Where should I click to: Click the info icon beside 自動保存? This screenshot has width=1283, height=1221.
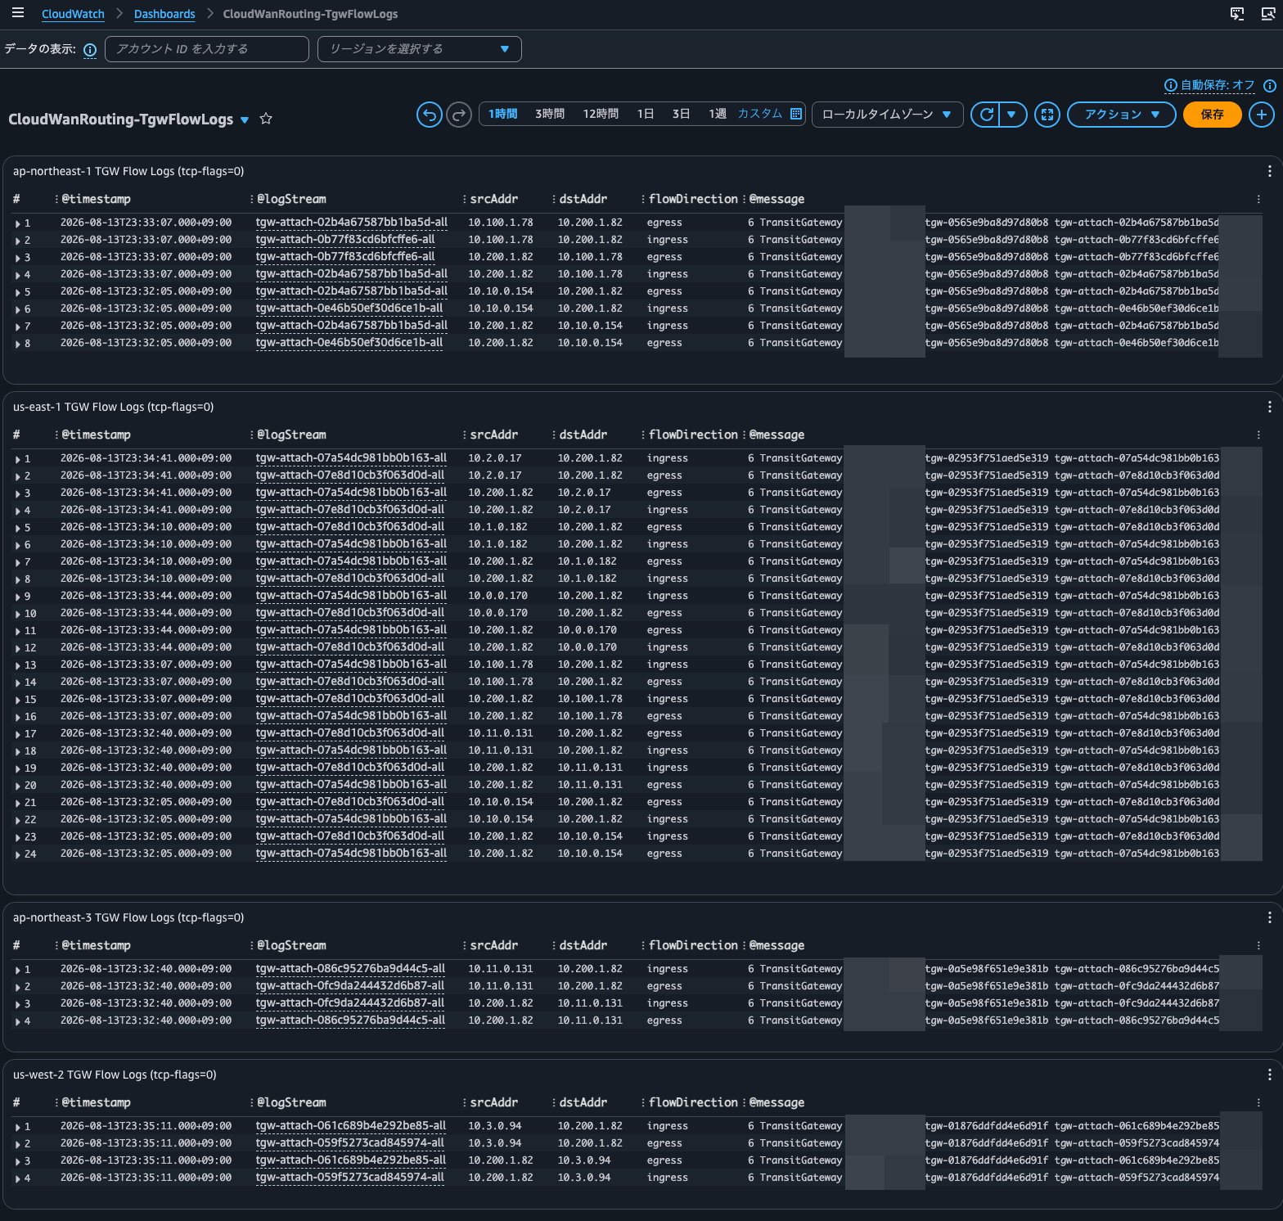coord(1171,85)
